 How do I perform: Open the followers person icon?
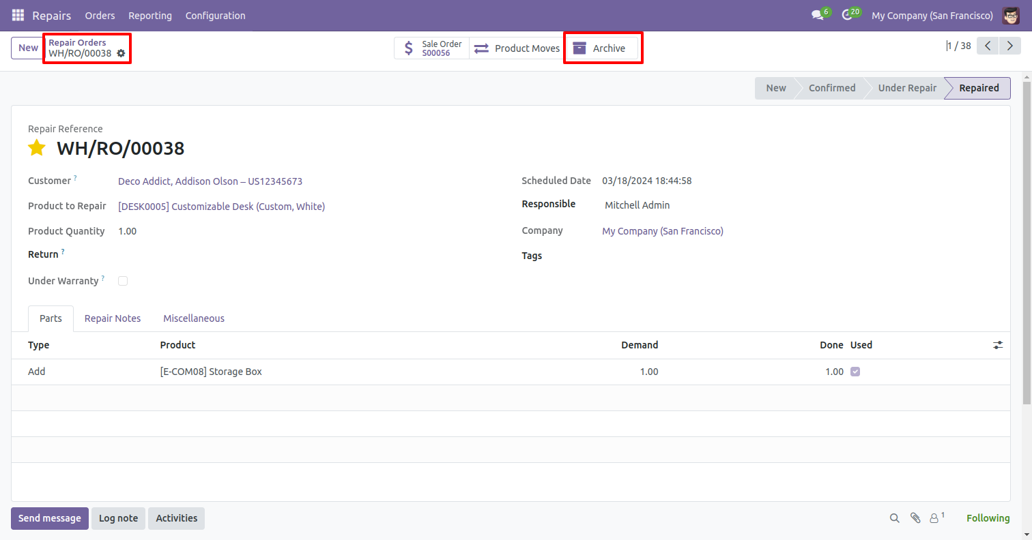pyautogui.click(x=934, y=518)
